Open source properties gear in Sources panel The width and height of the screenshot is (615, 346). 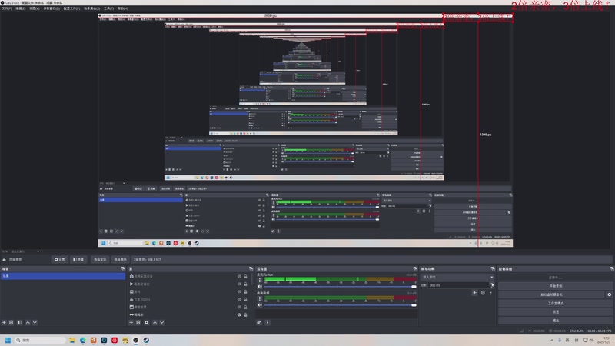point(146,322)
